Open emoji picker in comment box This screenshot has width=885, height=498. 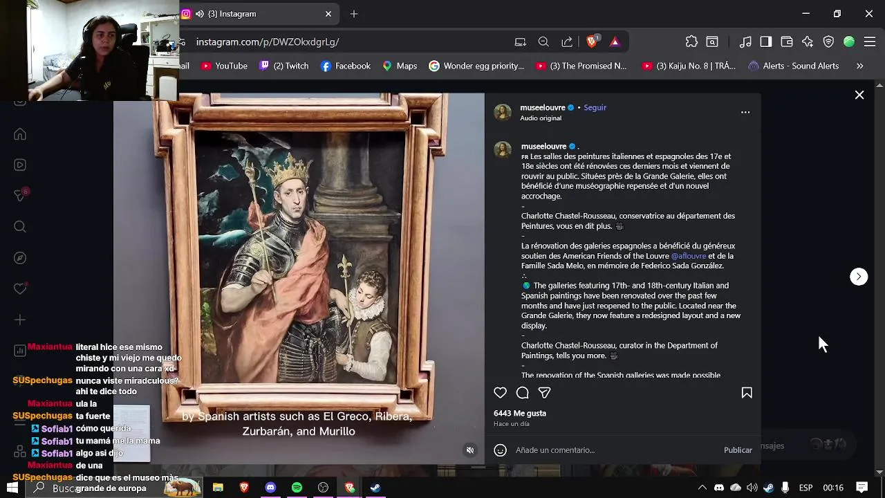pyautogui.click(x=500, y=450)
